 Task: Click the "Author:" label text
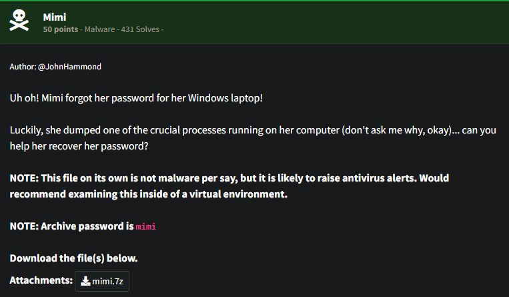pyautogui.click(x=23, y=67)
